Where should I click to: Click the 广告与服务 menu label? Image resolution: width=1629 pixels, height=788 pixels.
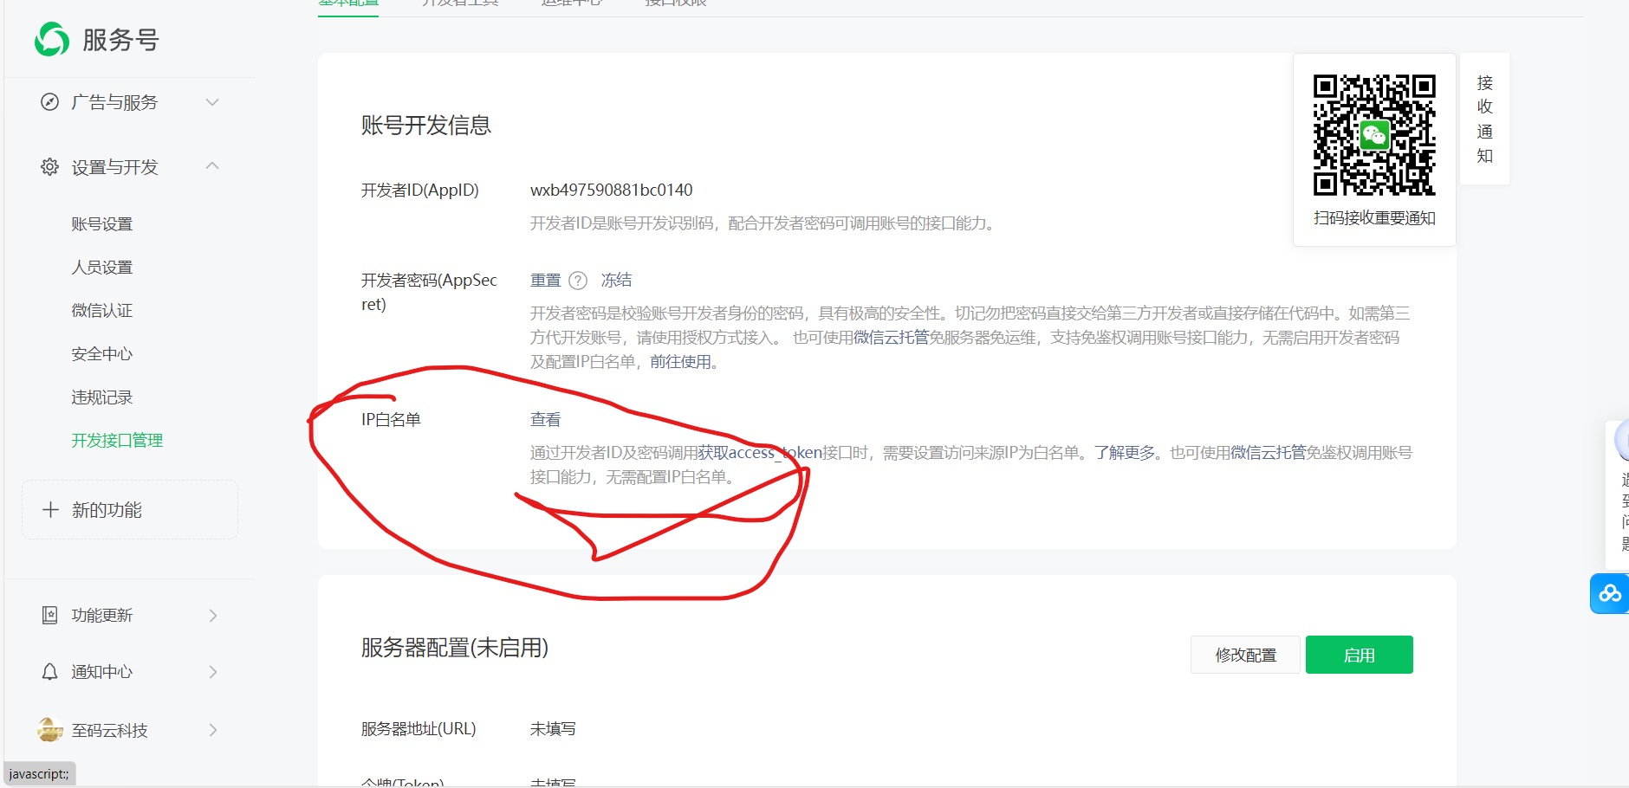tap(114, 102)
